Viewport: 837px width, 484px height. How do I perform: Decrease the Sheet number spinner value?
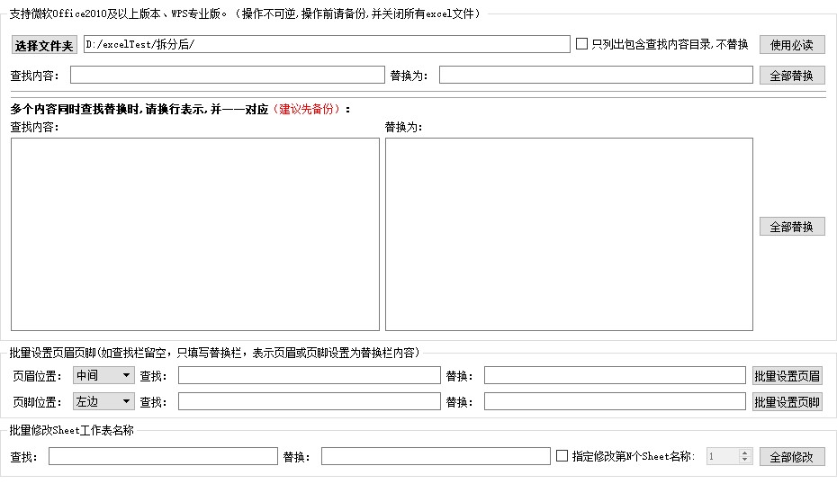pos(745,460)
